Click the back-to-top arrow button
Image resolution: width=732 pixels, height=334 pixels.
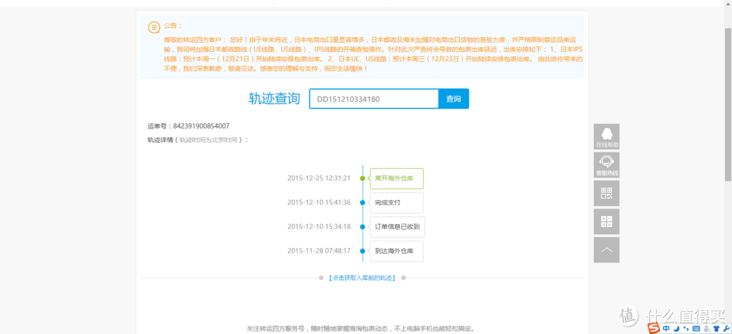tap(607, 250)
